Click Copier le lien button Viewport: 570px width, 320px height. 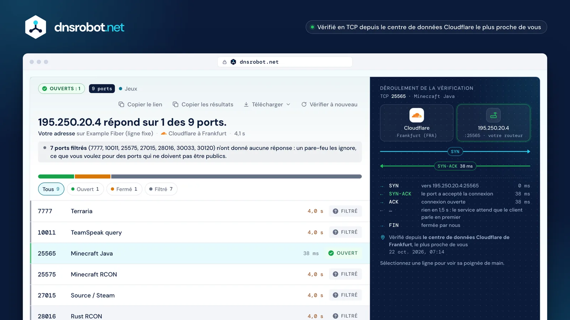(x=140, y=104)
